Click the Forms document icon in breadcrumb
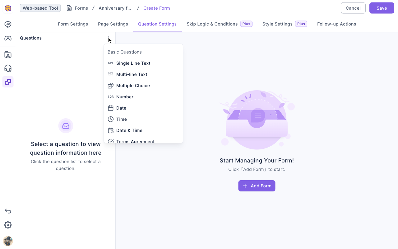This screenshot has width=398, height=249. tap(69, 8)
